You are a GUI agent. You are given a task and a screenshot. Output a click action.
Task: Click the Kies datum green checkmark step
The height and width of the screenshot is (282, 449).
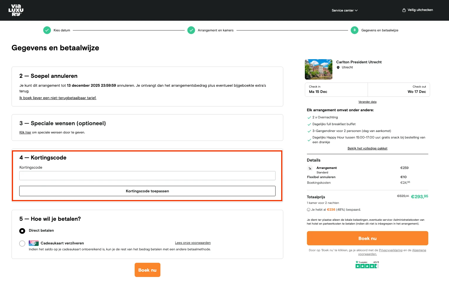(47, 30)
